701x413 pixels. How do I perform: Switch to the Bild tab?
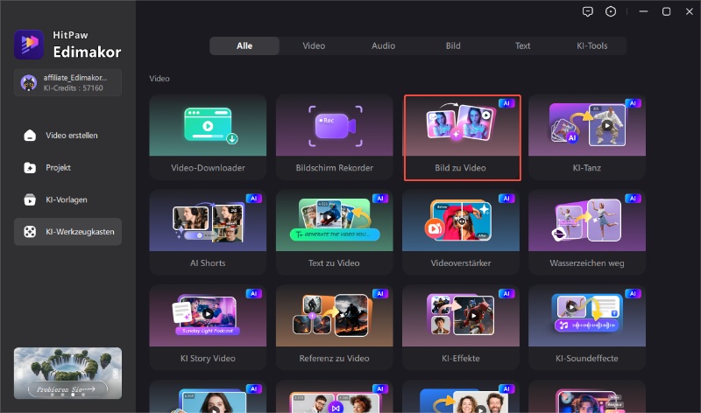(x=453, y=45)
